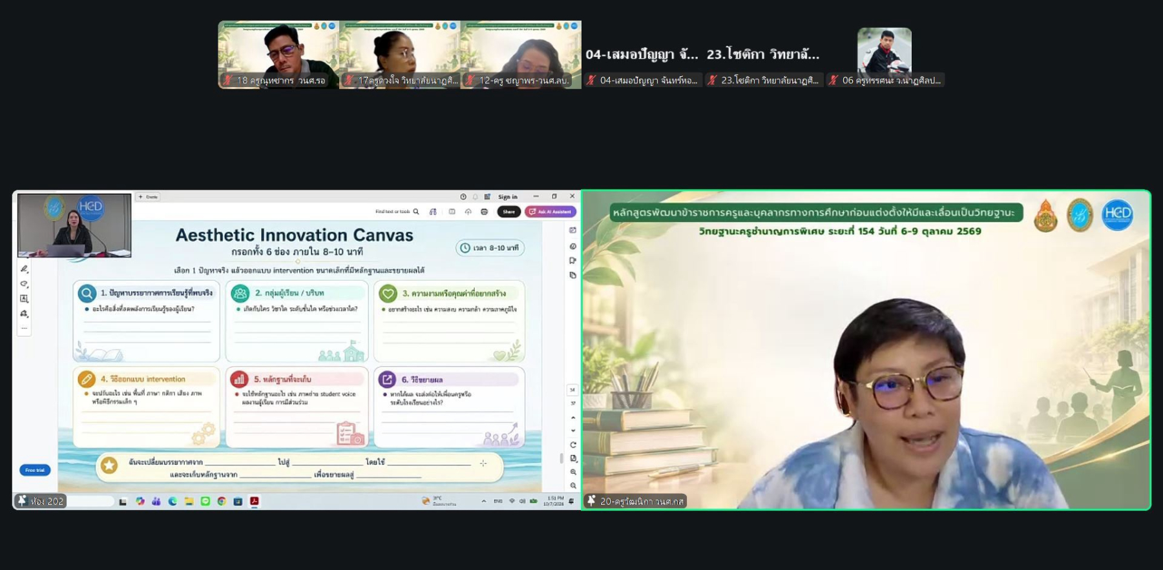Open File Explorer from the taskbar
The width and height of the screenshot is (1163, 570).
(189, 501)
